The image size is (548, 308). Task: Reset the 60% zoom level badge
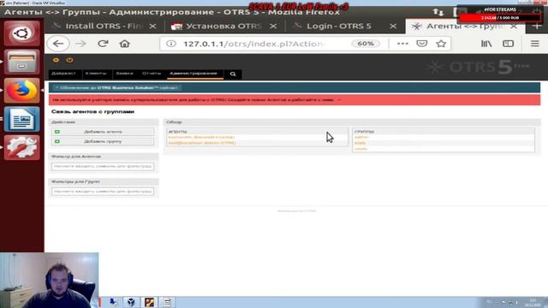(x=366, y=44)
